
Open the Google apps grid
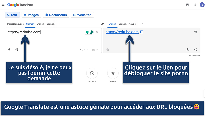pos(195,5)
